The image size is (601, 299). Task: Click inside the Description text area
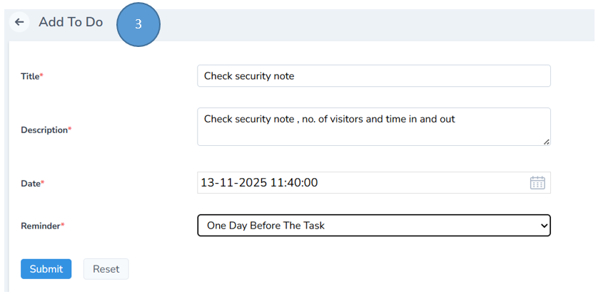pyautogui.click(x=373, y=127)
